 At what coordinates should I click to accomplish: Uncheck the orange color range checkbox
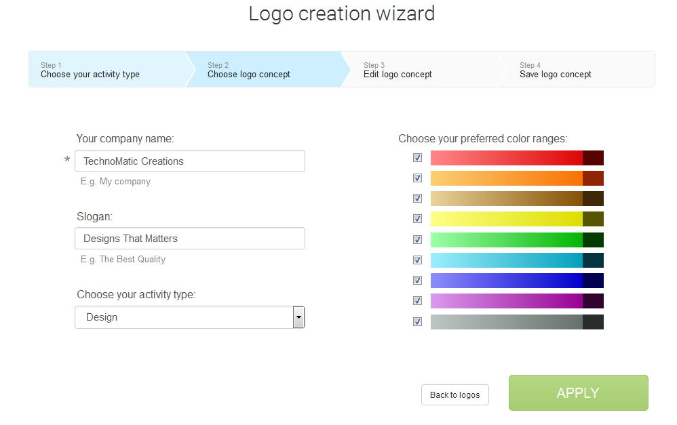click(417, 178)
